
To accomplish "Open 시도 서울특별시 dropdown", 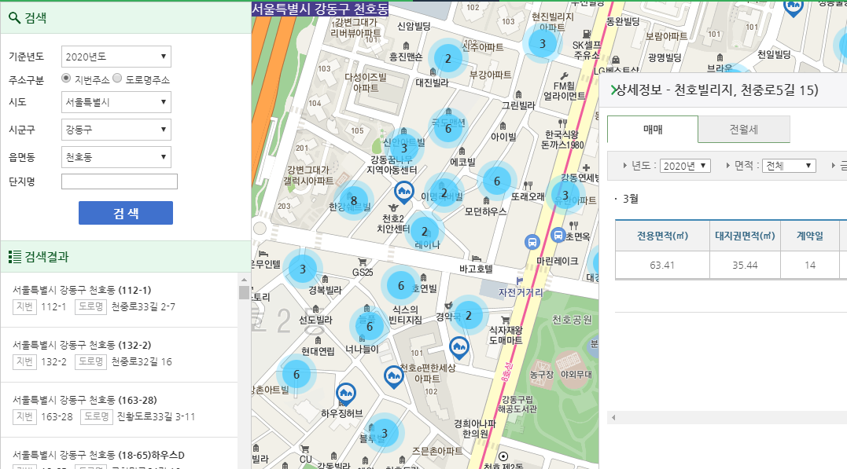I will 116,102.
